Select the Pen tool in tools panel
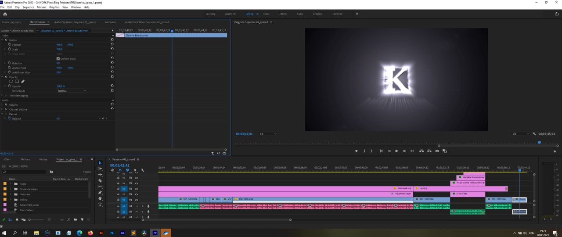The height and width of the screenshot is (237, 562). click(100, 193)
